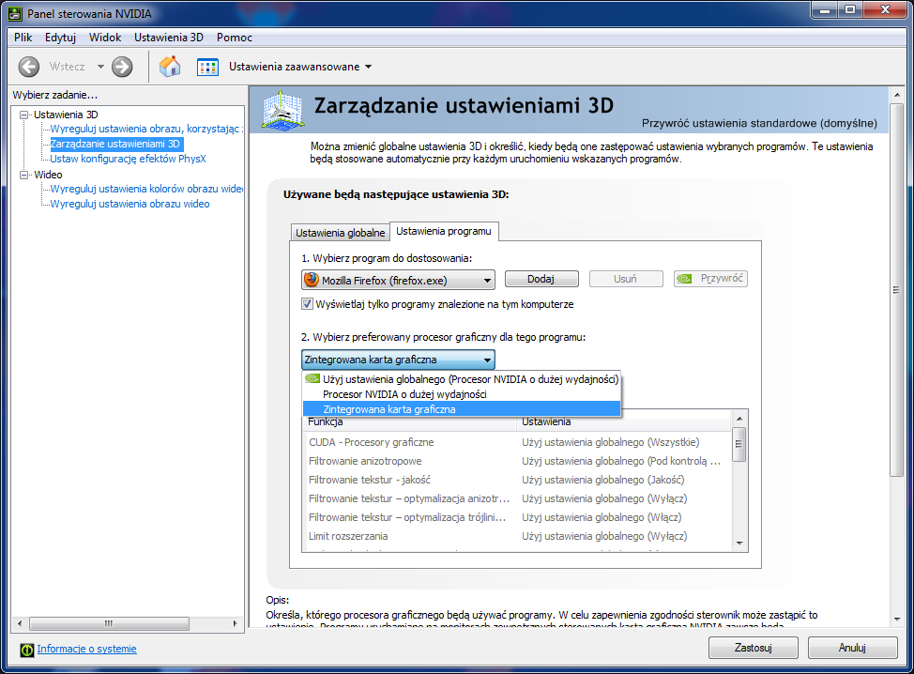Select 'Zintegrowana karta graficzna' list option

[x=462, y=409]
